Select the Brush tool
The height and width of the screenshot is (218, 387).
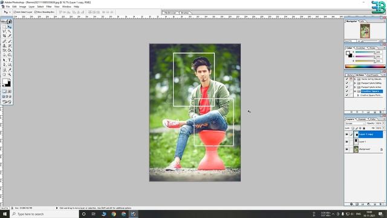point(10,41)
